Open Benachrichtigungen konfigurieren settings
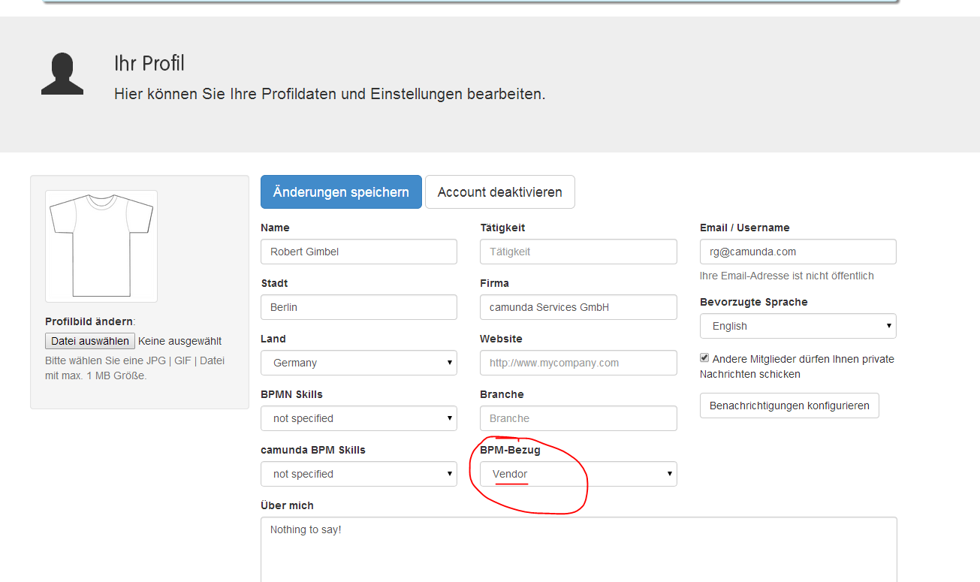 [x=789, y=406]
